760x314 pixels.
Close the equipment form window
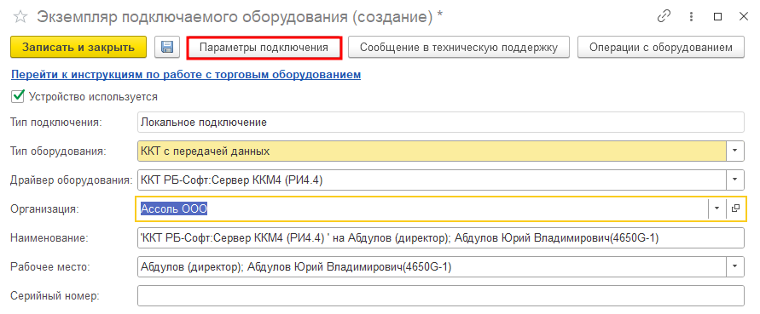[744, 16]
